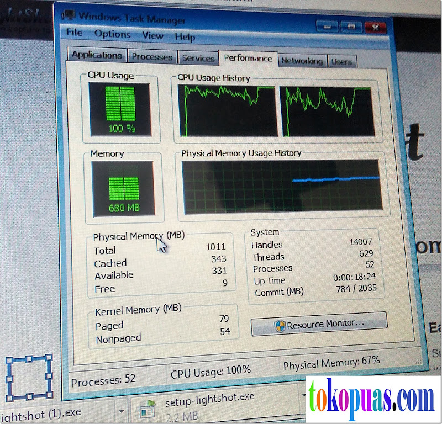Click the Memory 680 MB gauge

pyautogui.click(x=123, y=189)
